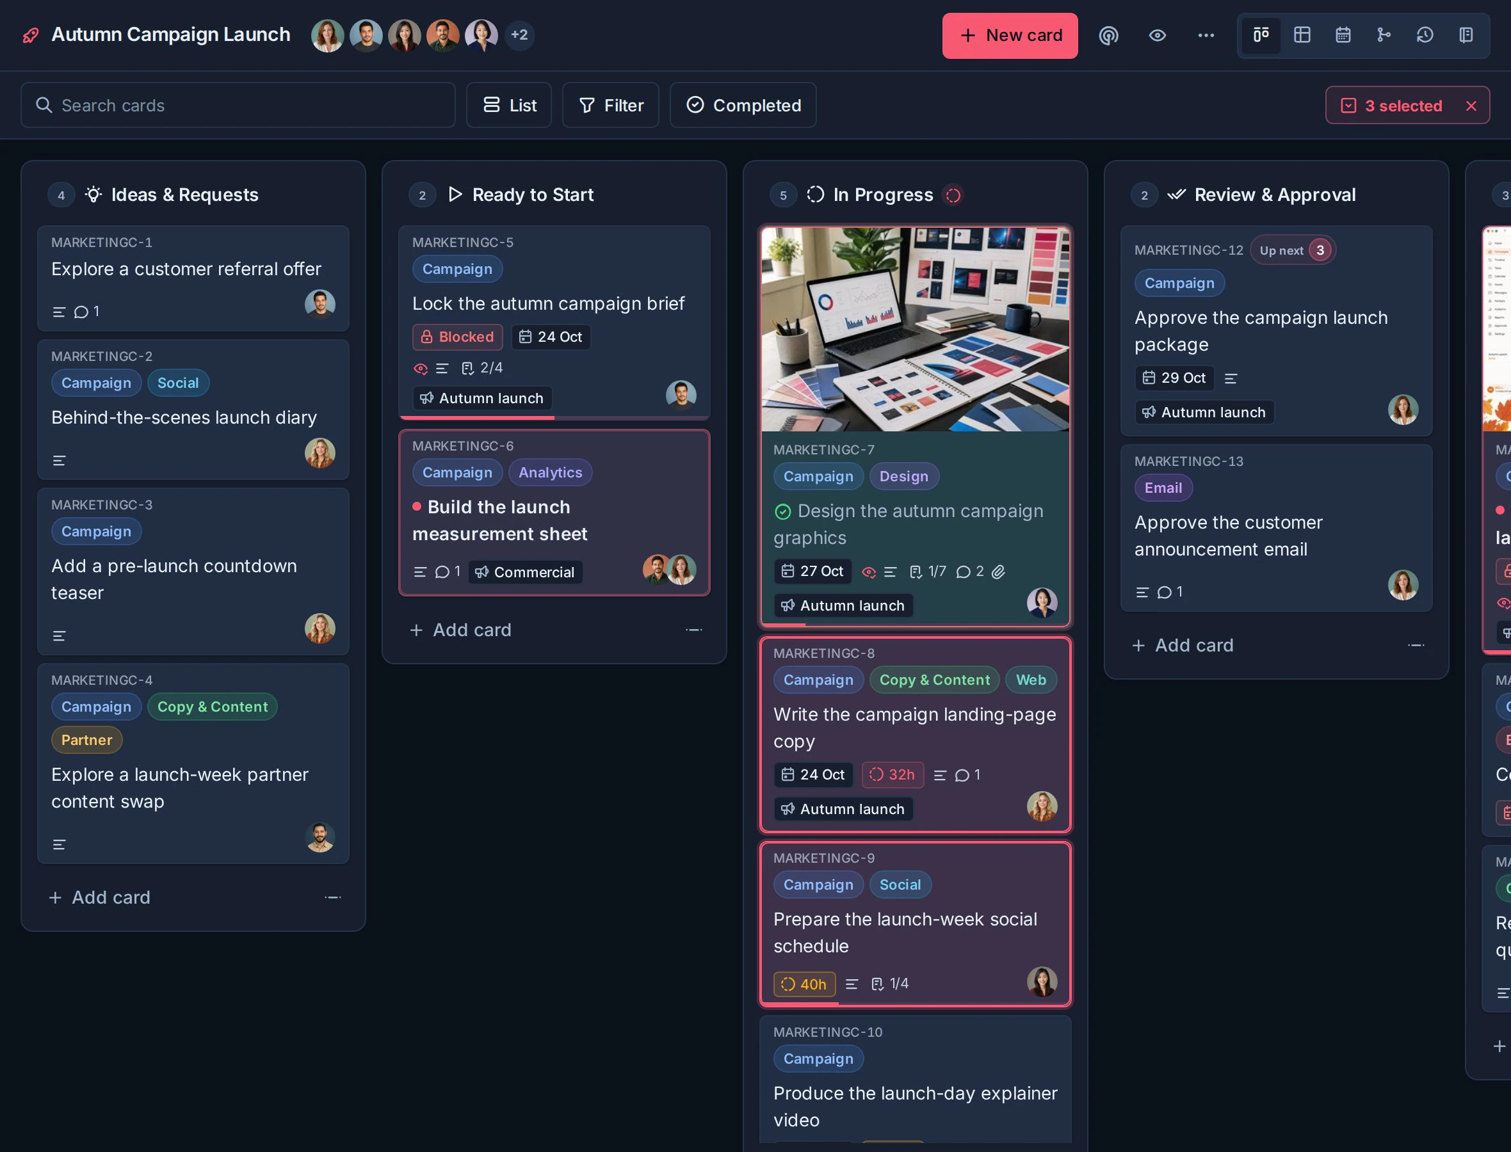Image resolution: width=1511 pixels, height=1152 pixels.
Task: Open the Ready to Start column header
Action: coord(533,195)
